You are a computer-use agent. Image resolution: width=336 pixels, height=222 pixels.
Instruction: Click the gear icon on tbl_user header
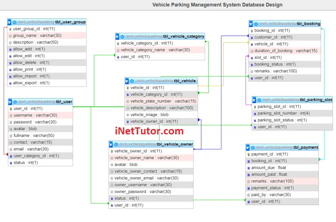[15, 102]
